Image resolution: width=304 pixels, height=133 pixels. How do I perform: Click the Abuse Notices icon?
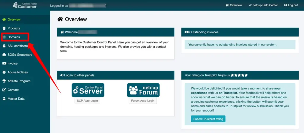4,72
